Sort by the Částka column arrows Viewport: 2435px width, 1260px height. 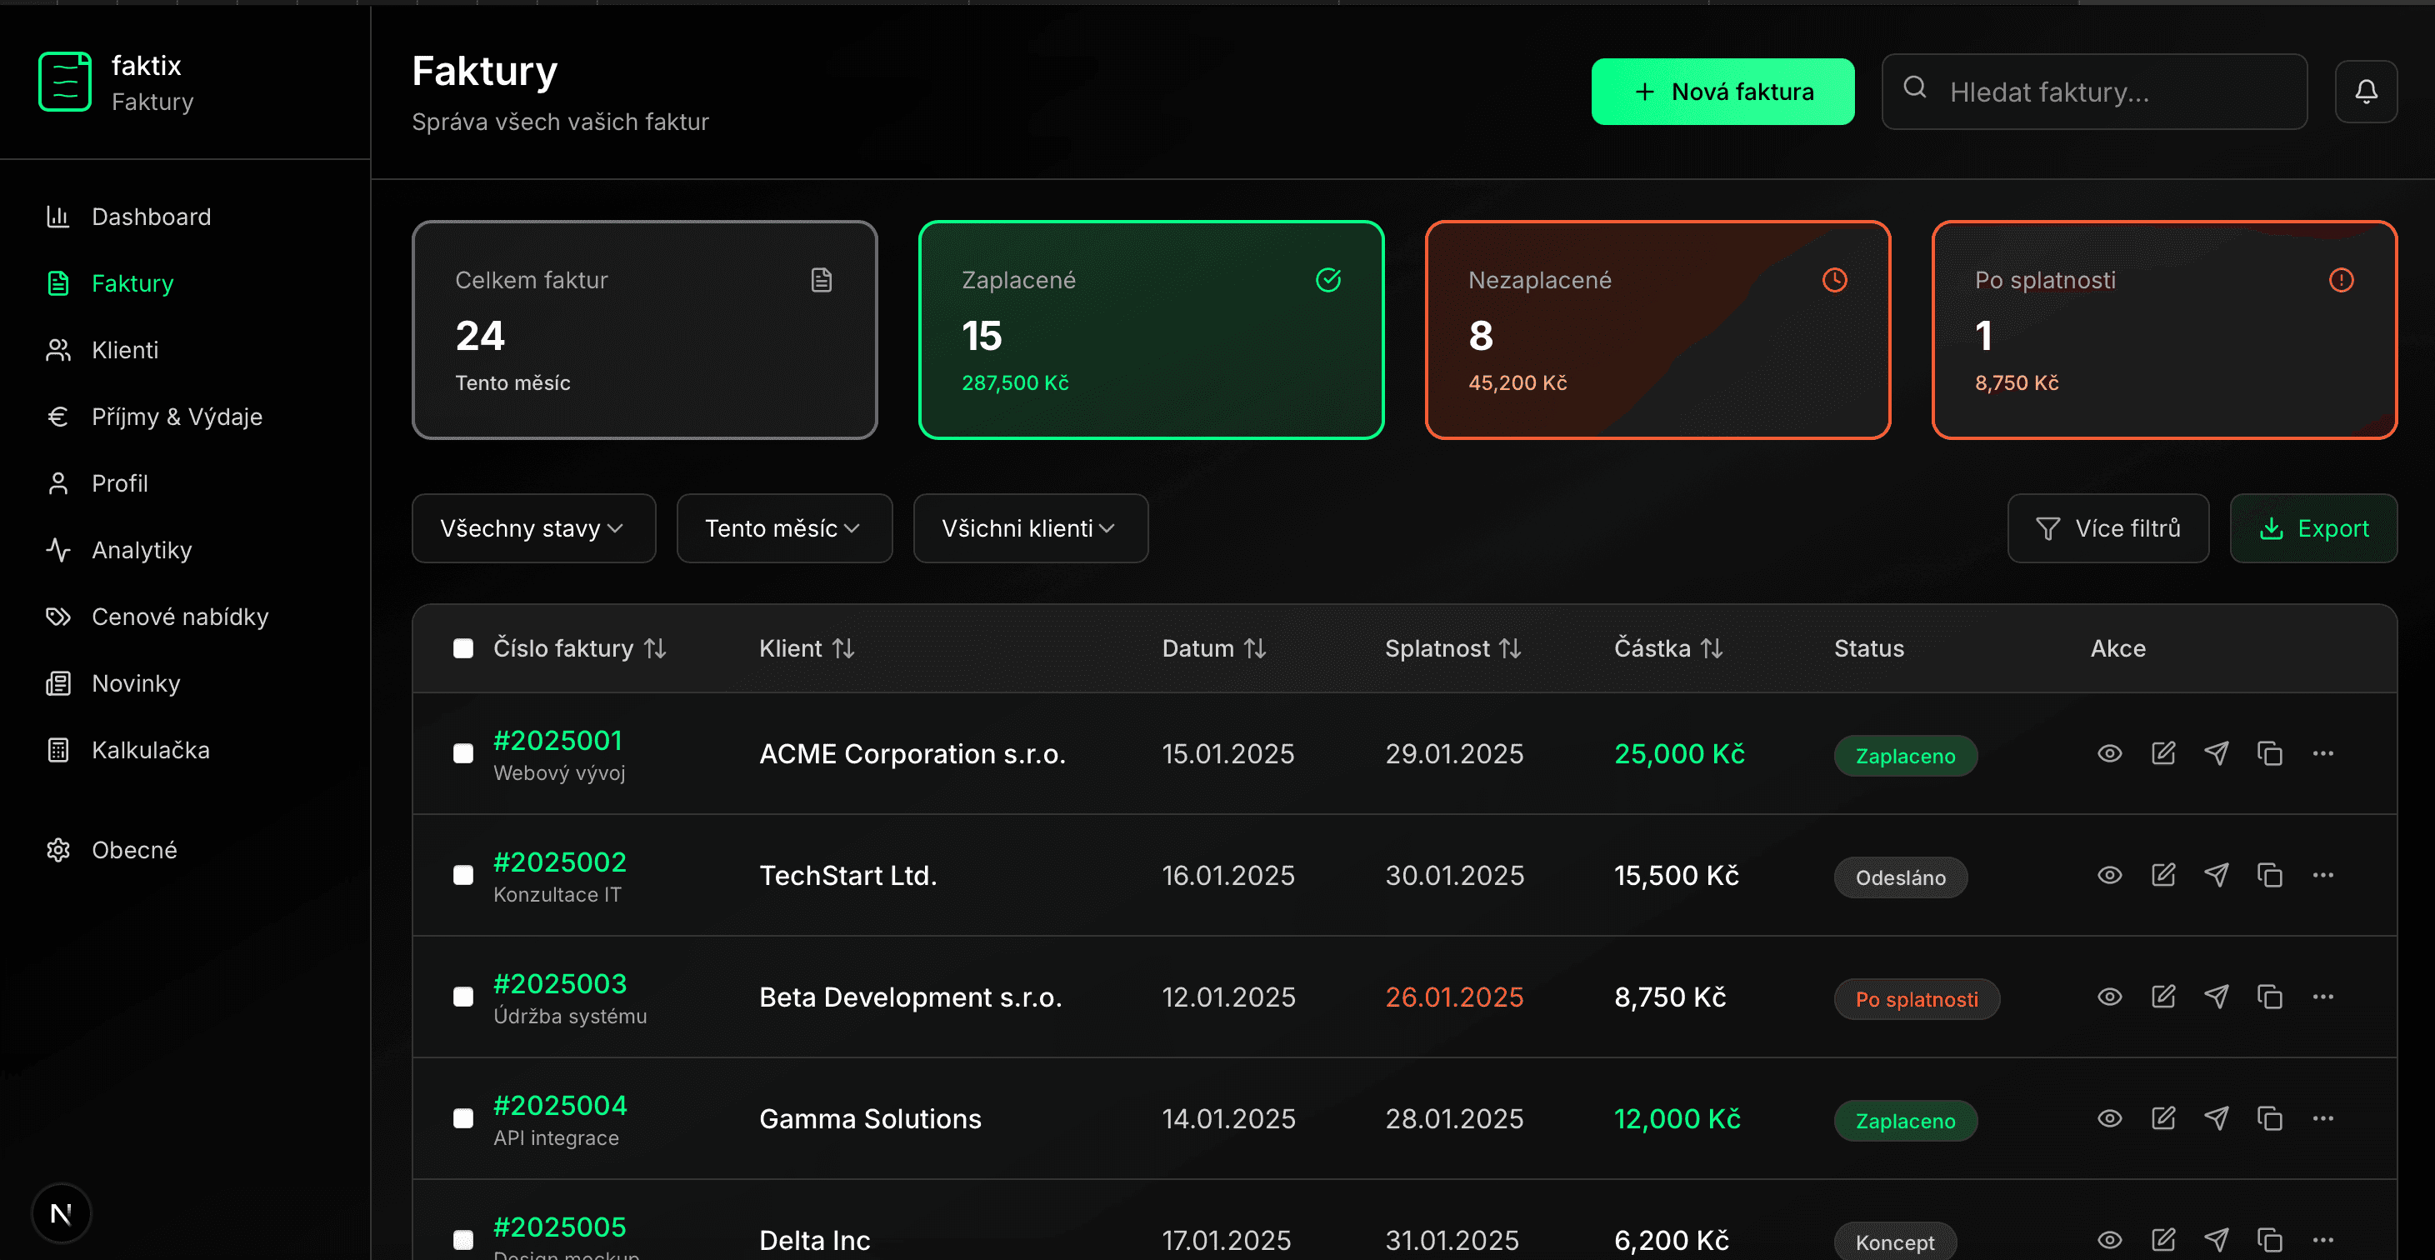point(1712,648)
